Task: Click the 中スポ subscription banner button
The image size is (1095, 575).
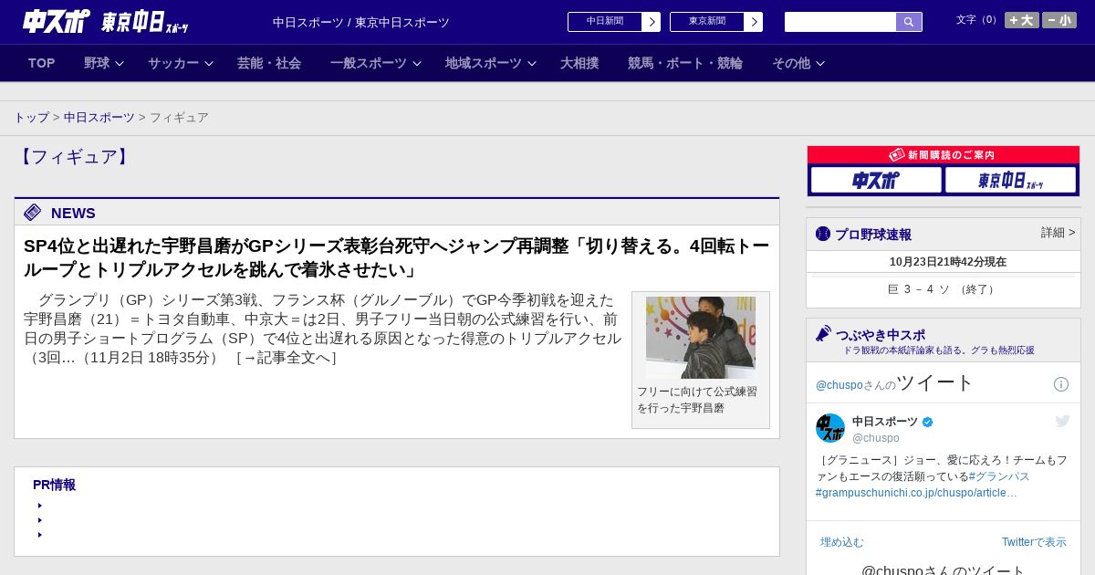Action: click(x=876, y=180)
